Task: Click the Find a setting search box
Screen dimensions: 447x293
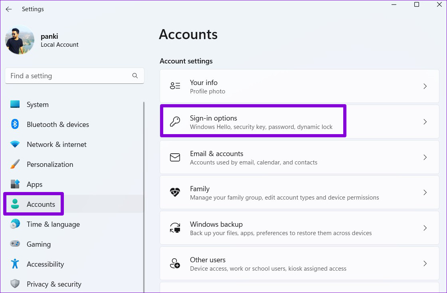Action: (x=75, y=76)
